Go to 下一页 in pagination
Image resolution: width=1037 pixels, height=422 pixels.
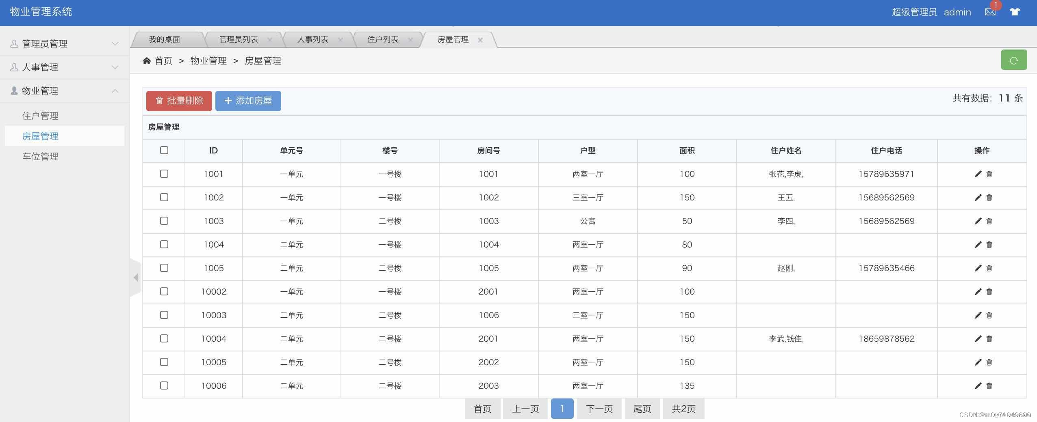coord(599,409)
